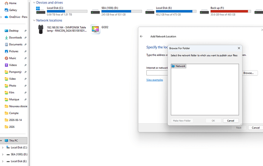
Task: Cancel the Browse For Folder dialog
Action: click(x=231, y=121)
